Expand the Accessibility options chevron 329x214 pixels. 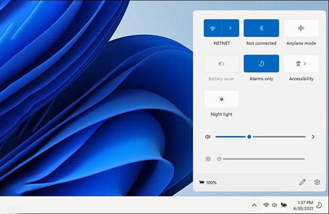coord(305,63)
